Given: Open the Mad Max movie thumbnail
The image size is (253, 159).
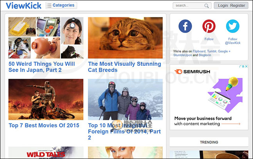Looking at the screenshot, I should tap(46, 99).
